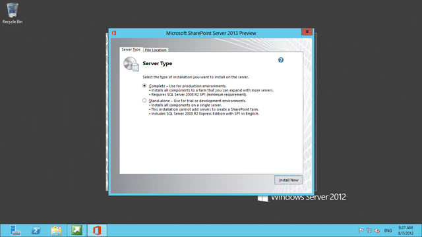This screenshot has width=422, height=237.
Task: Open File Explorer from the taskbar
Action: tap(56, 230)
